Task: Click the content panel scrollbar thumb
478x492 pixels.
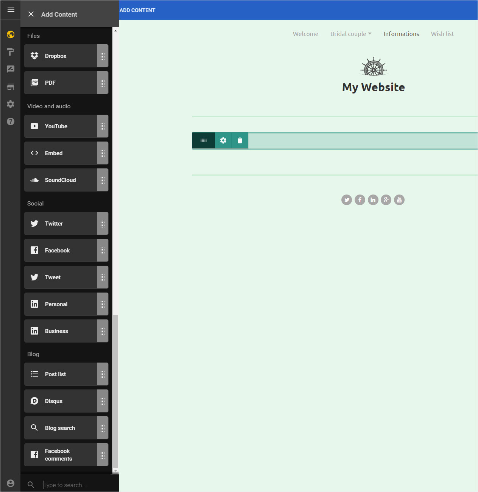Action: point(115,391)
